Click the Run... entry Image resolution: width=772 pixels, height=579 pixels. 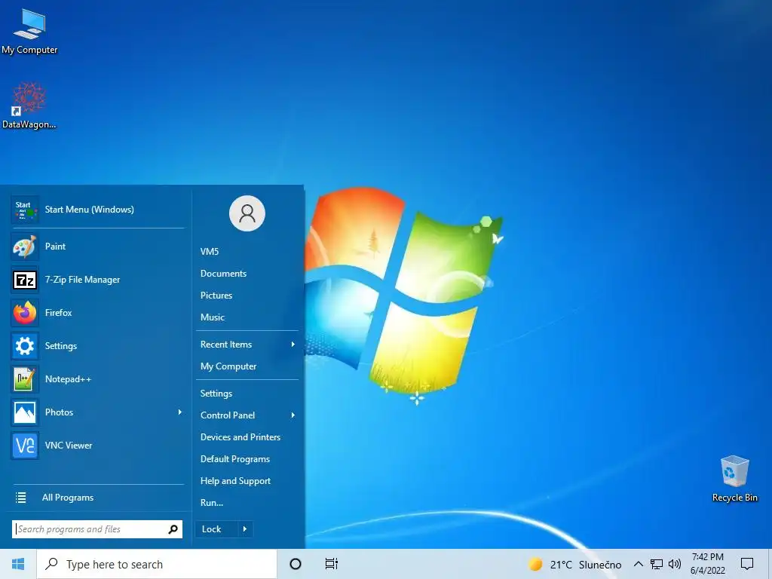212,503
